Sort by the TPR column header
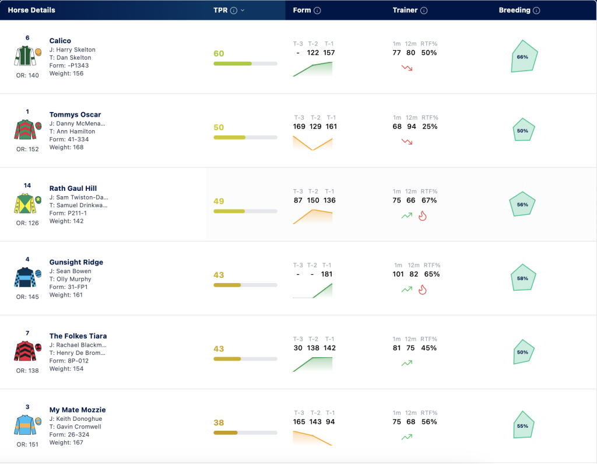 (x=220, y=11)
